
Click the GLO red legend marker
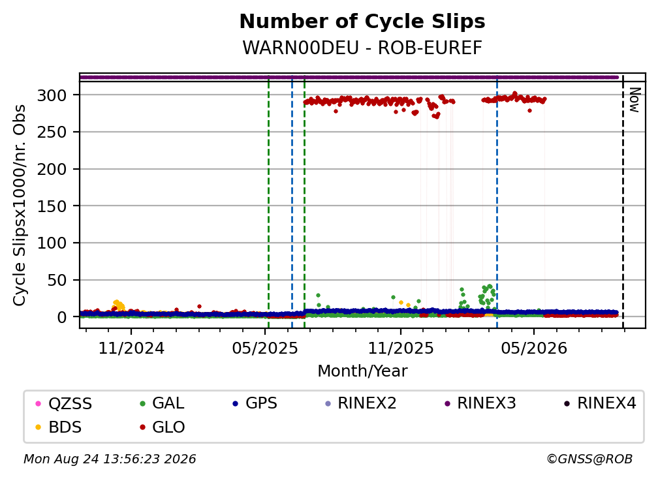(x=143, y=427)
